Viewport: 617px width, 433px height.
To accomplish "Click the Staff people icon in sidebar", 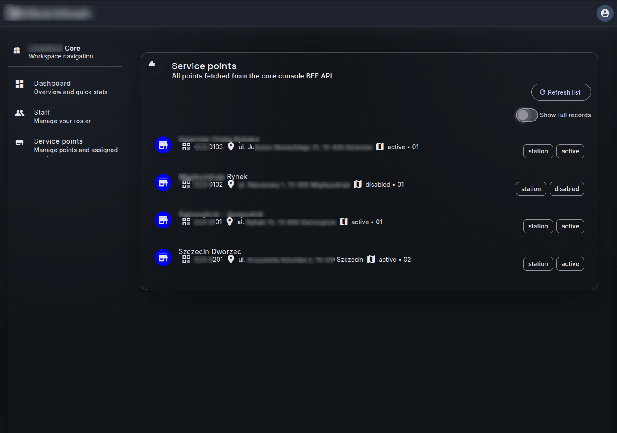I will point(20,113).
